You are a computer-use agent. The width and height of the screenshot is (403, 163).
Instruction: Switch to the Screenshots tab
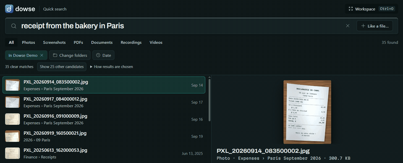click(x=54, y=42)
